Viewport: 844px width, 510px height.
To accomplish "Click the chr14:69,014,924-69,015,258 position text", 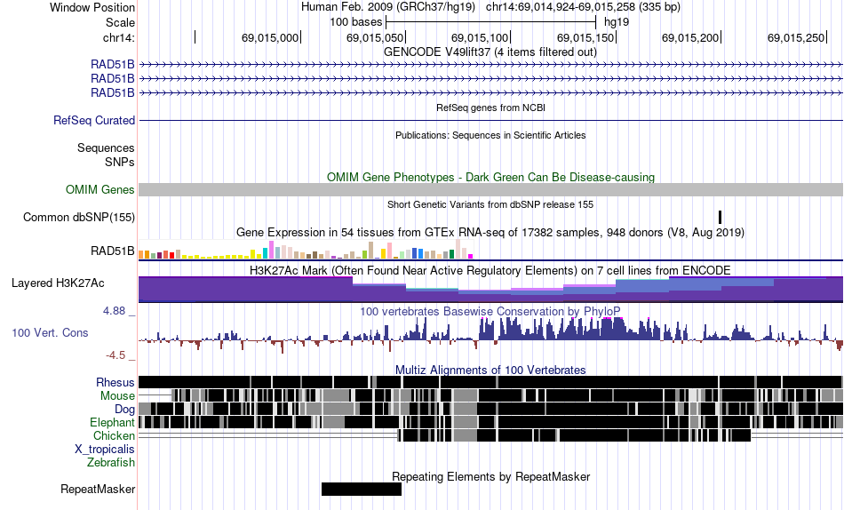I will coord(583,7).
